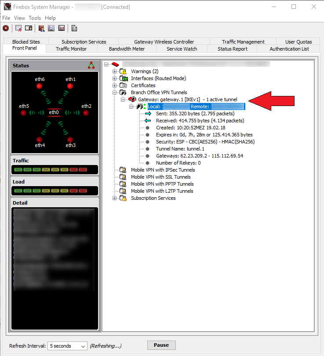Expand the Warnings (2) tree node
Image resolution: width=324 pixels, height=356 pixels.
click(115, 71)
